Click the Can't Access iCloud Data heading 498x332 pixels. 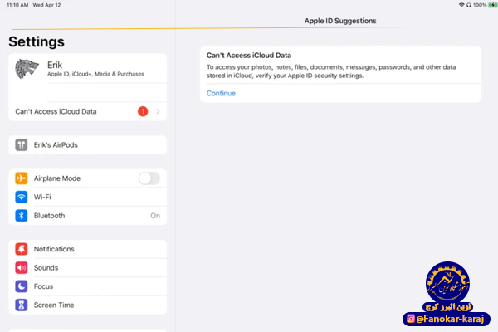point(249,56)
